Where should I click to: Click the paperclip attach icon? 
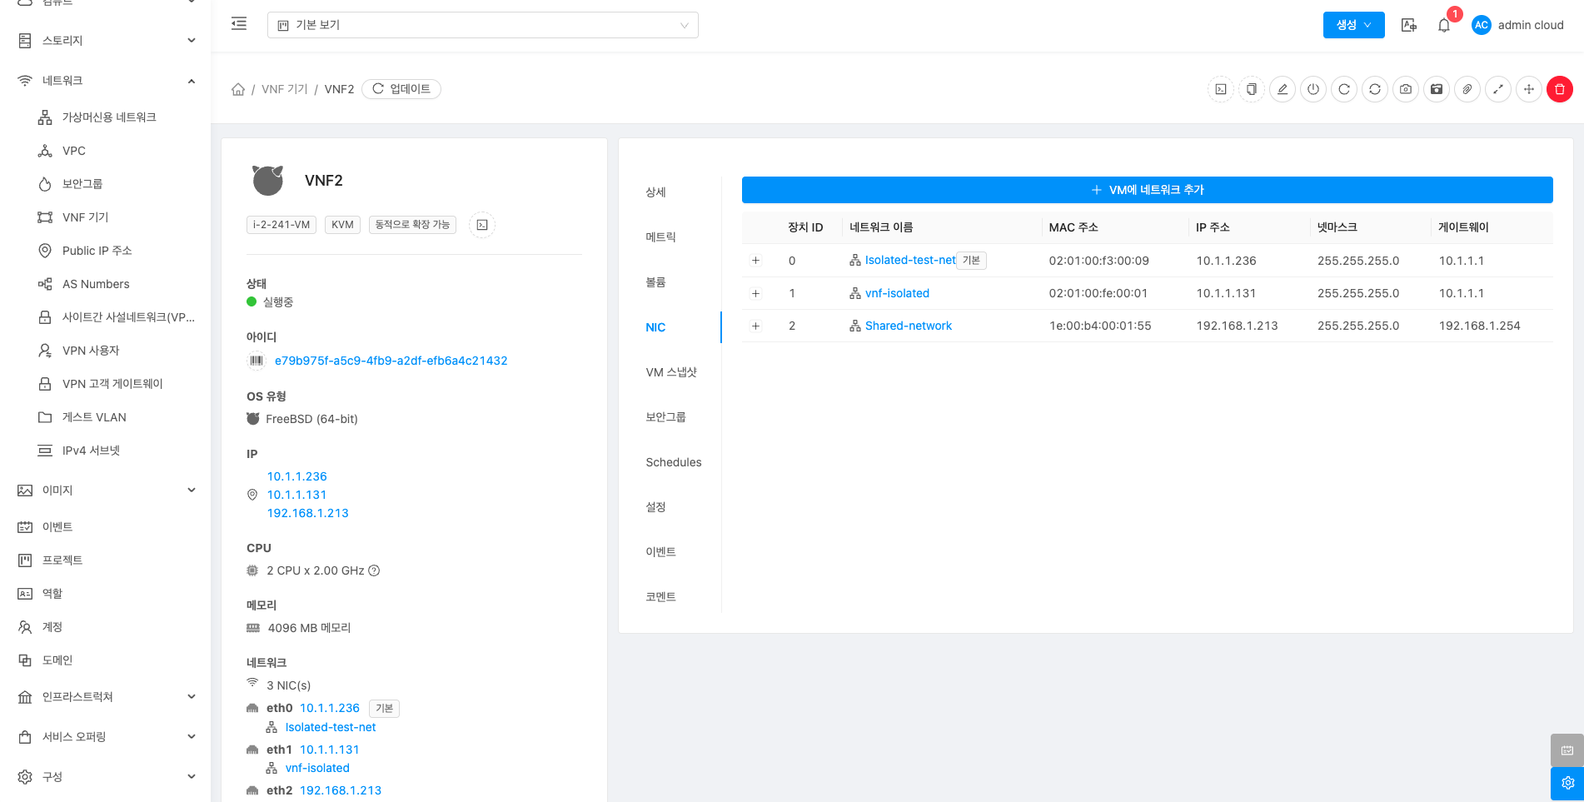1467,89
